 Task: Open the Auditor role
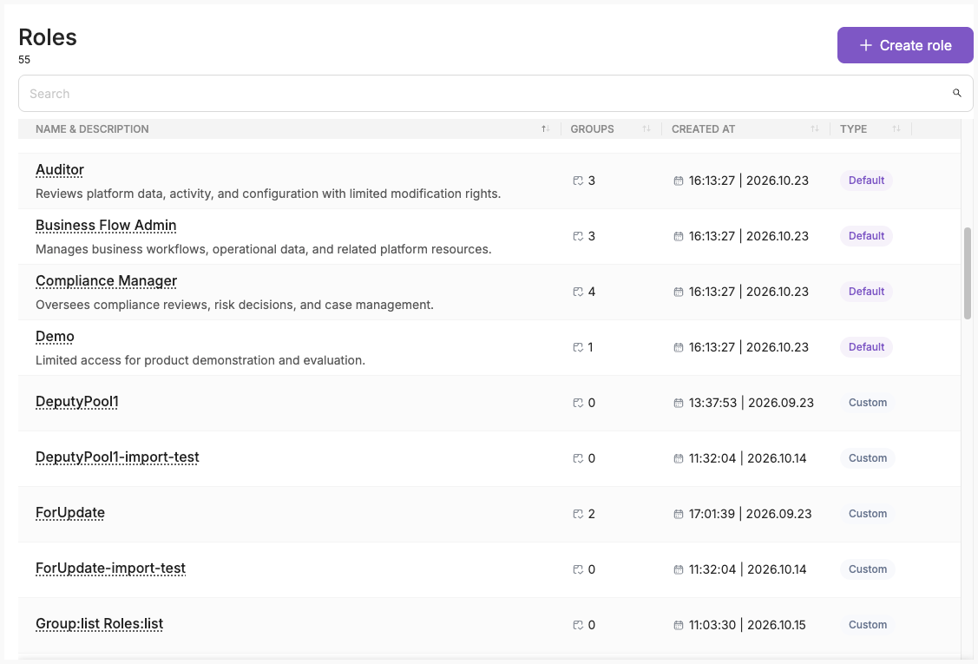pos(60,170)
